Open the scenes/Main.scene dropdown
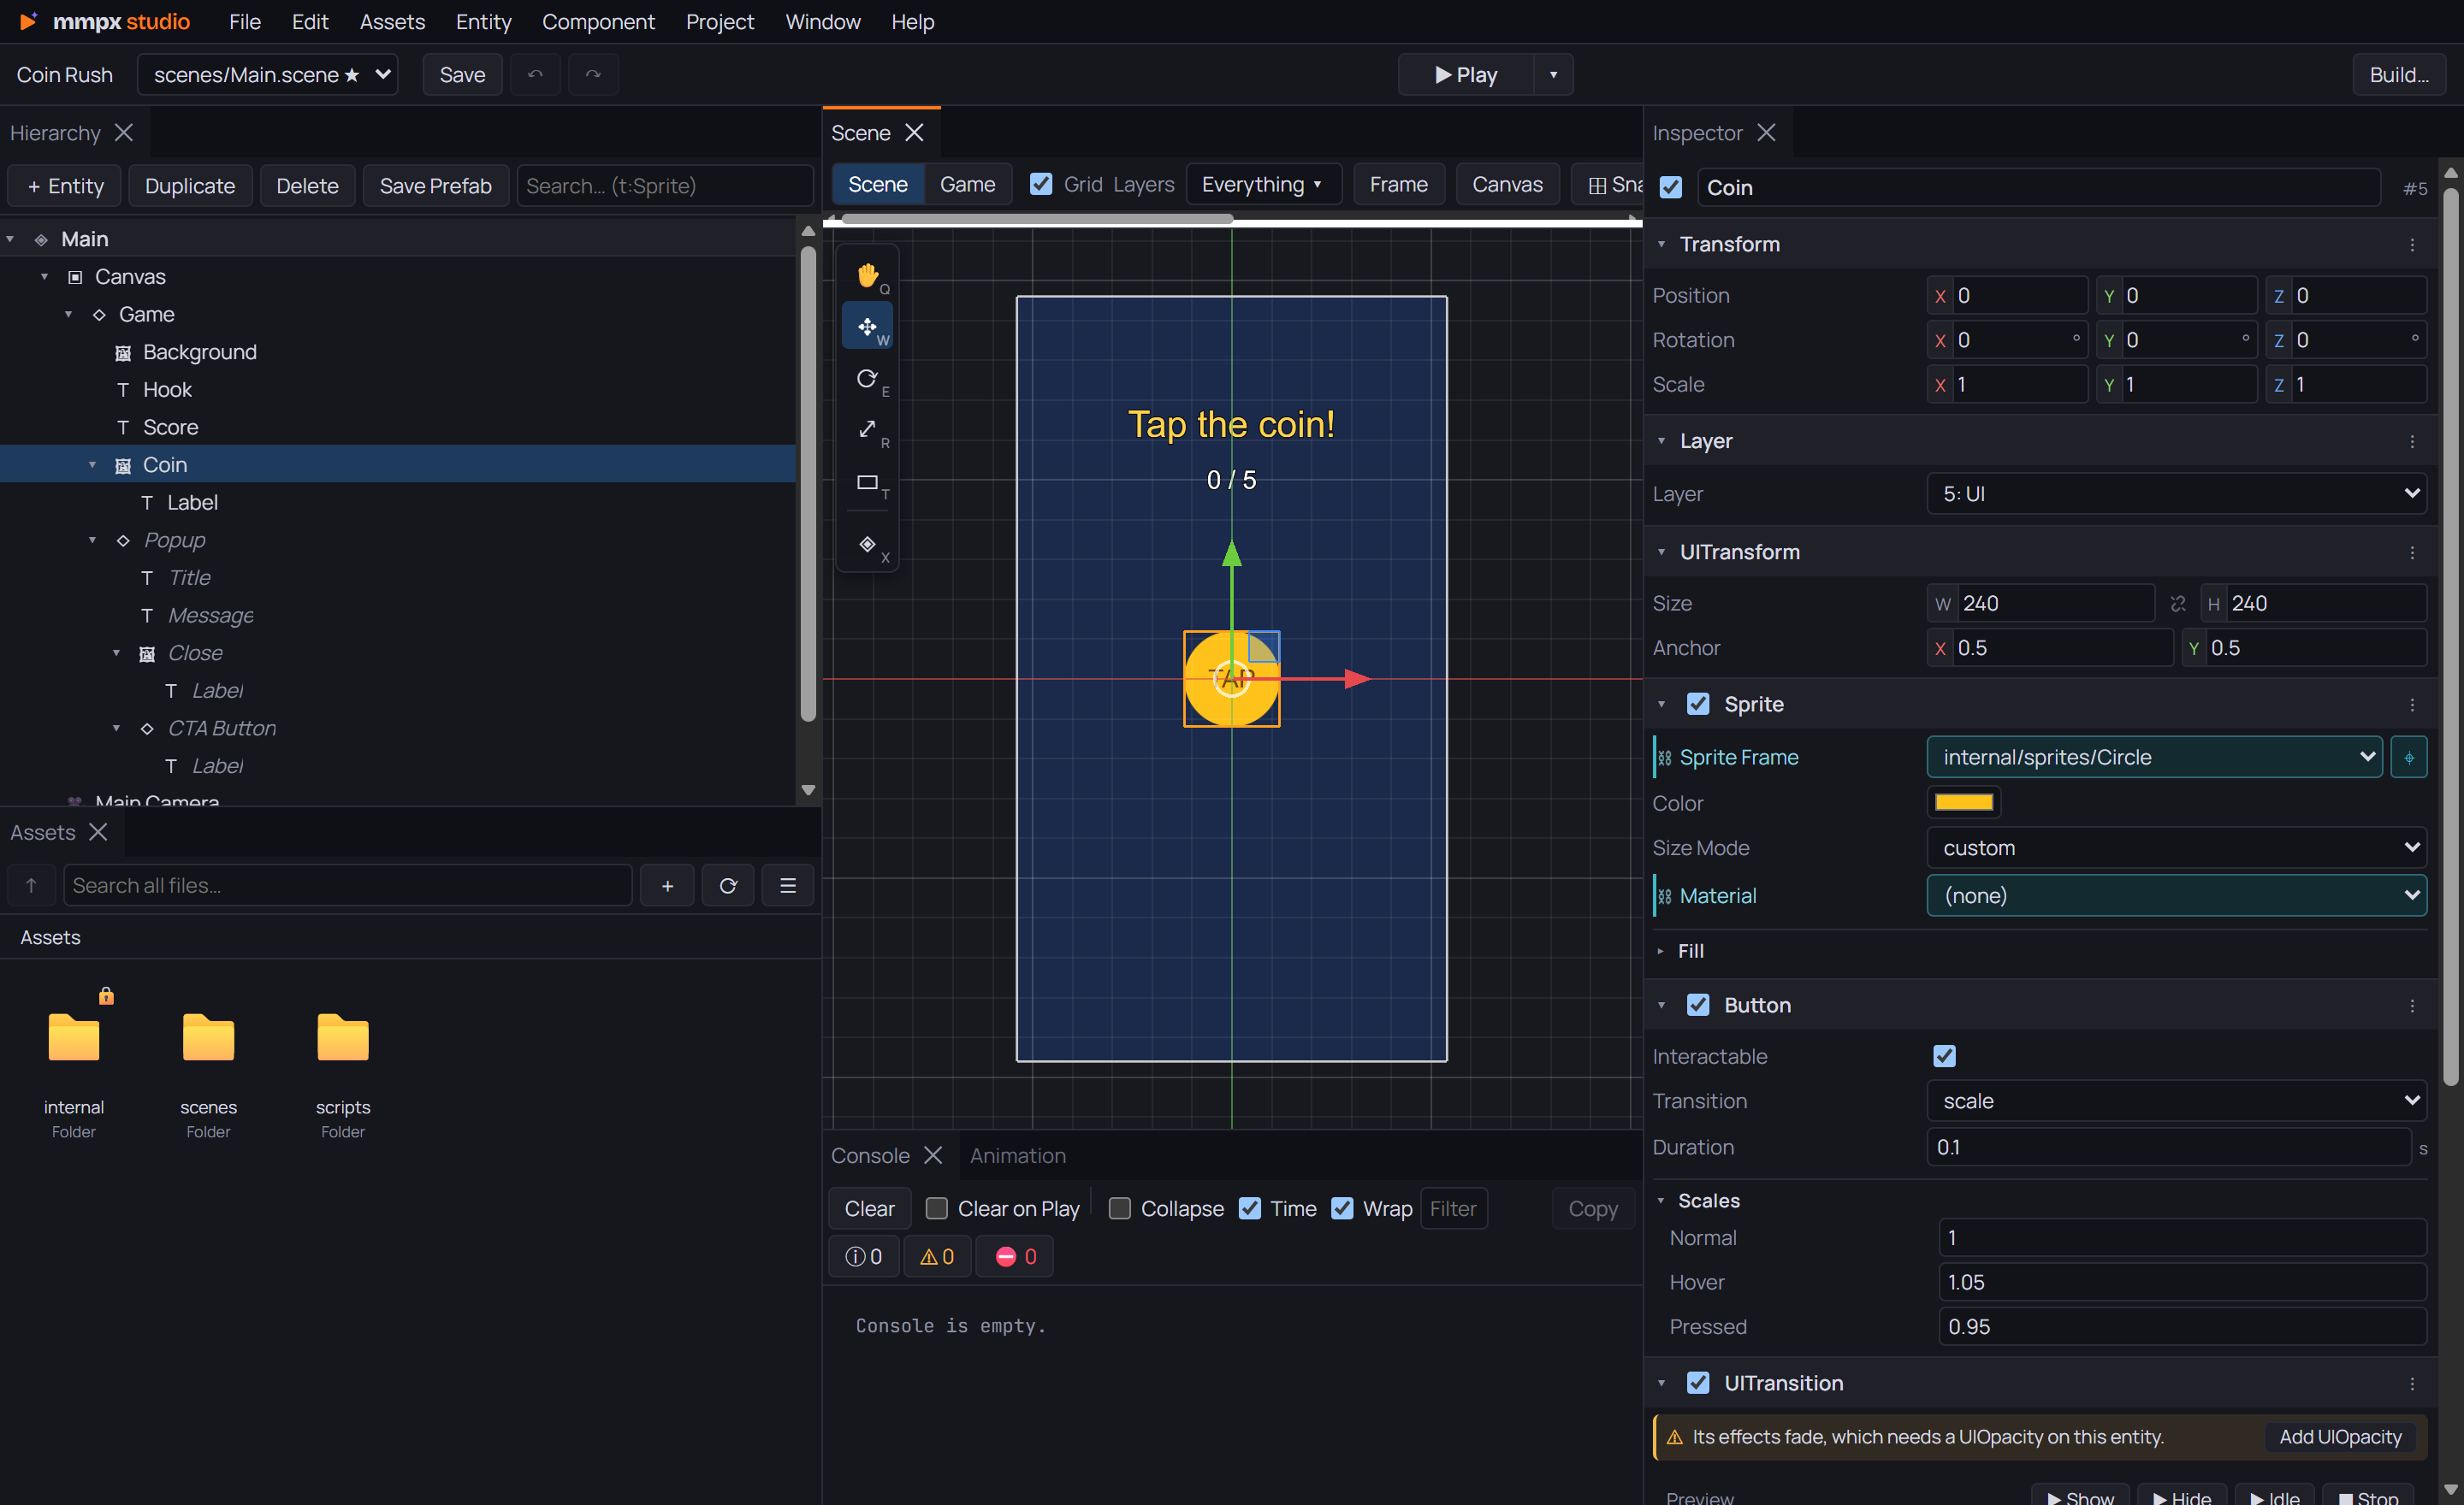This screenshot has width=2464, height=1505. [x=268, y=75]
